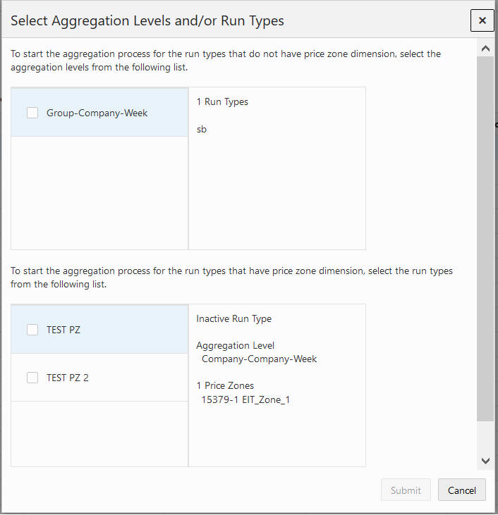
Task: Click the dialog's vertical scrollbar thumb
Action: point(485,238)
